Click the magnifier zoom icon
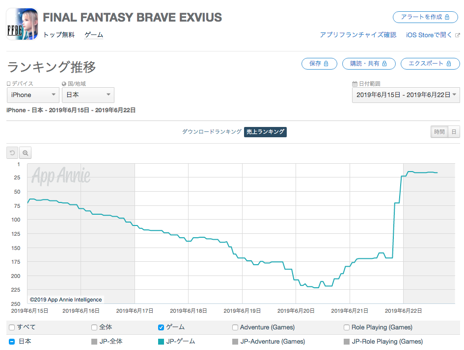Screen dimensions: 464x350 [x=26, y=153]
